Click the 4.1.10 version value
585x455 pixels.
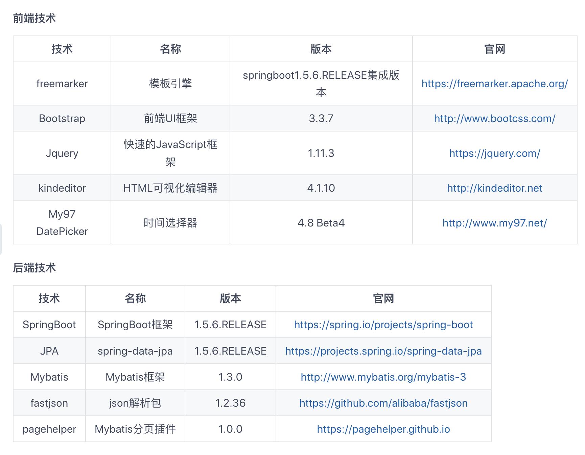click(x=321, y=188)
